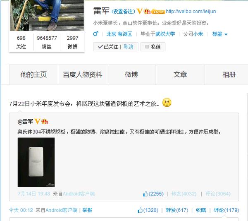This screenshot has width=248, height=221.
Task: Toggle the 已关注 following button
Action: [108, 47]
